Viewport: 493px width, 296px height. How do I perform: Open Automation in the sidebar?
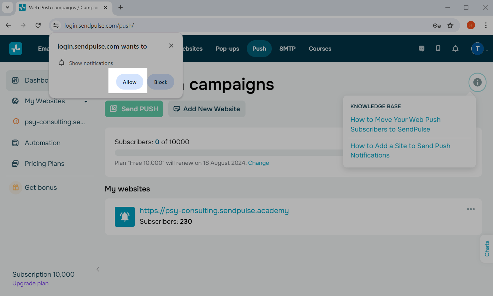click(x=43, y=143)
